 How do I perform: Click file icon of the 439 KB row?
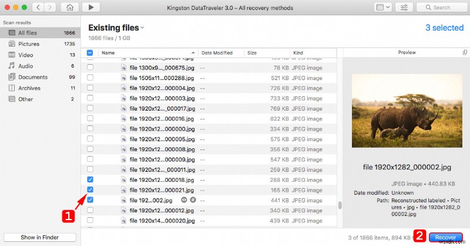(x=123, y=221)
